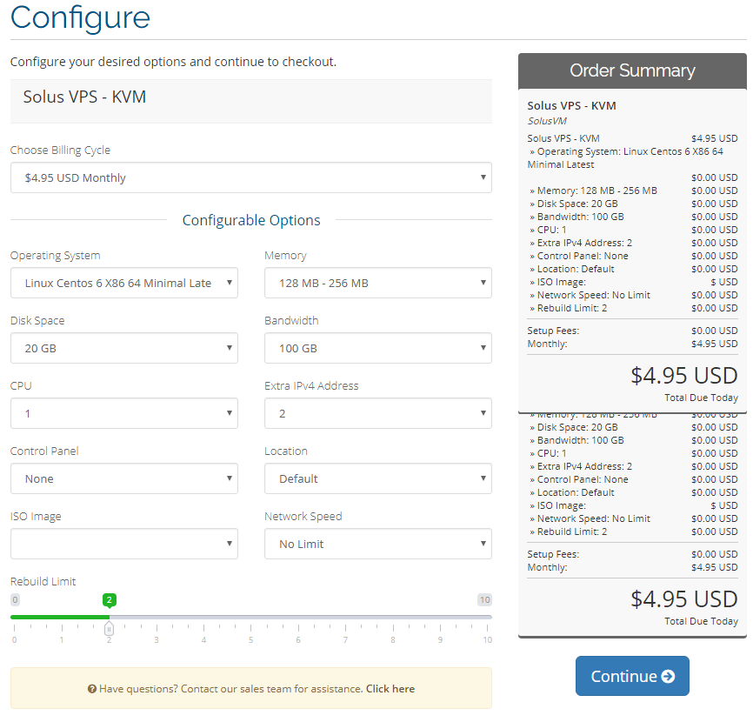Open the Memory dropdown
This screenshot has width=753, height=722.
pos(377,283)
